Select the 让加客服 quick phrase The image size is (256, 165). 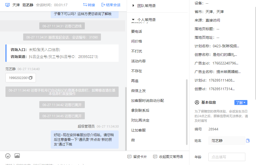tap(138, 130)
